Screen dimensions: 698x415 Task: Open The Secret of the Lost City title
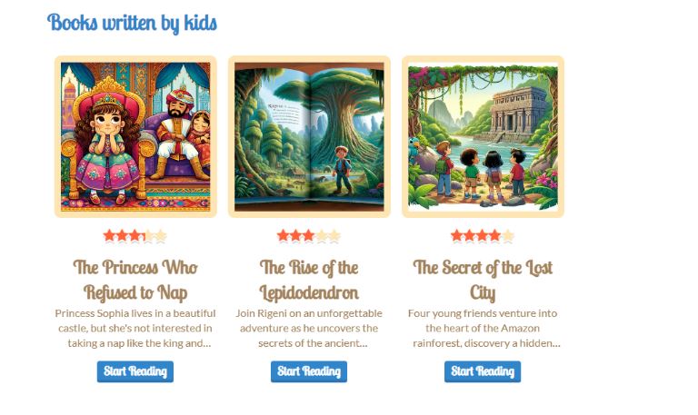(483, 280)
